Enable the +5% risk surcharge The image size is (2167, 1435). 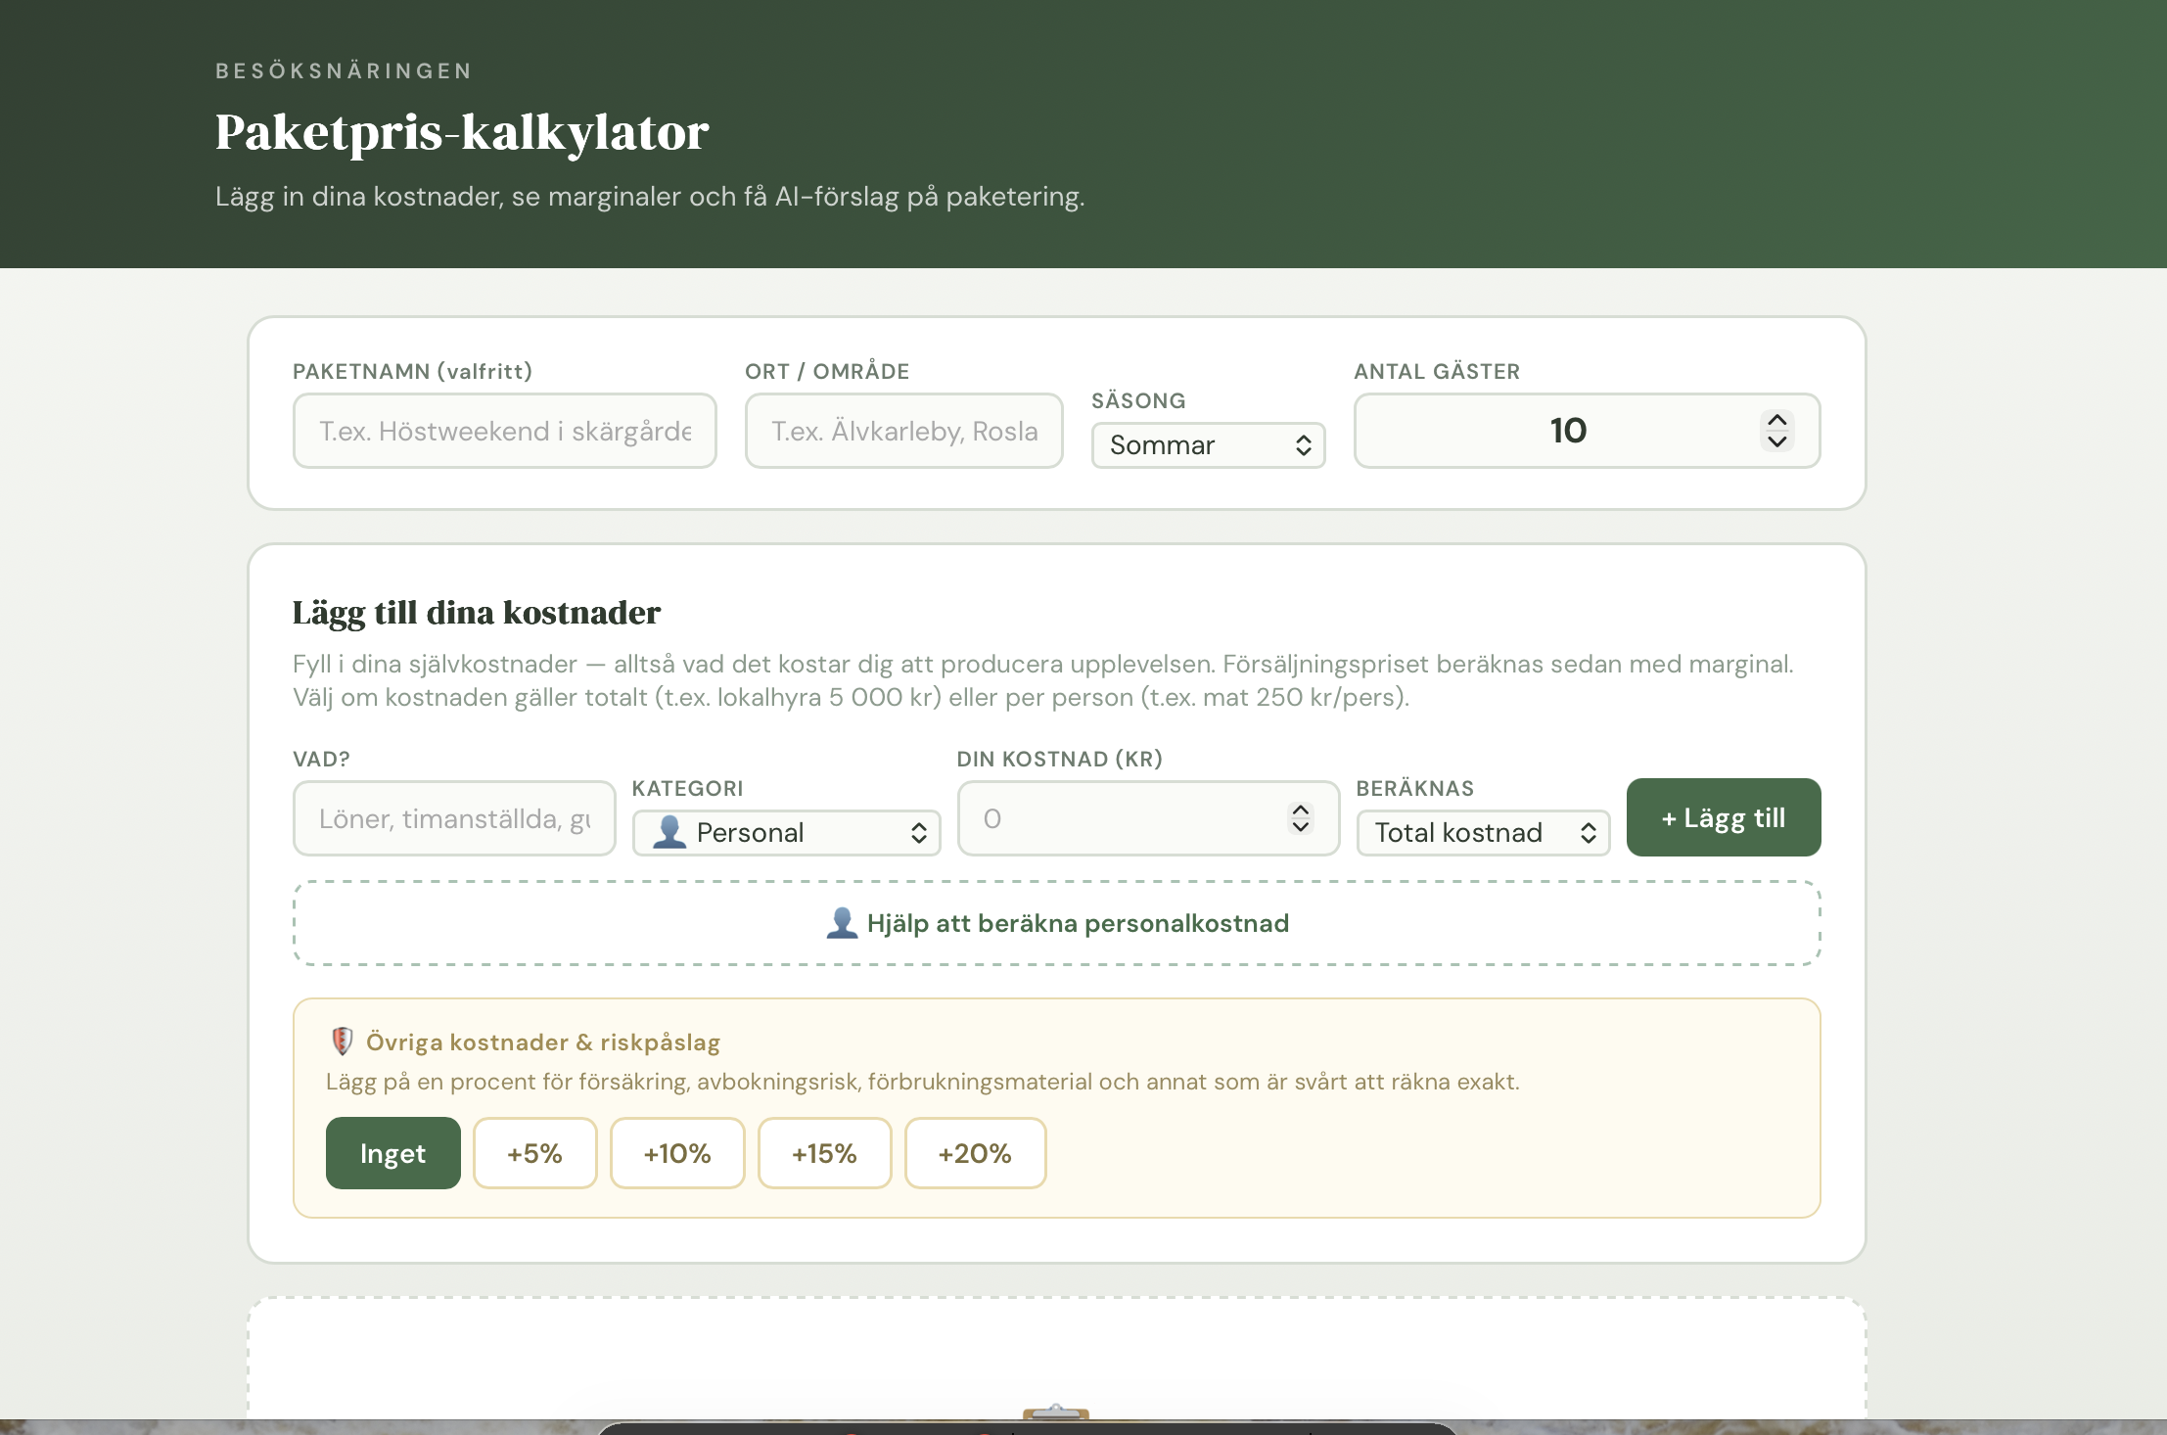tap(534, 1153)
